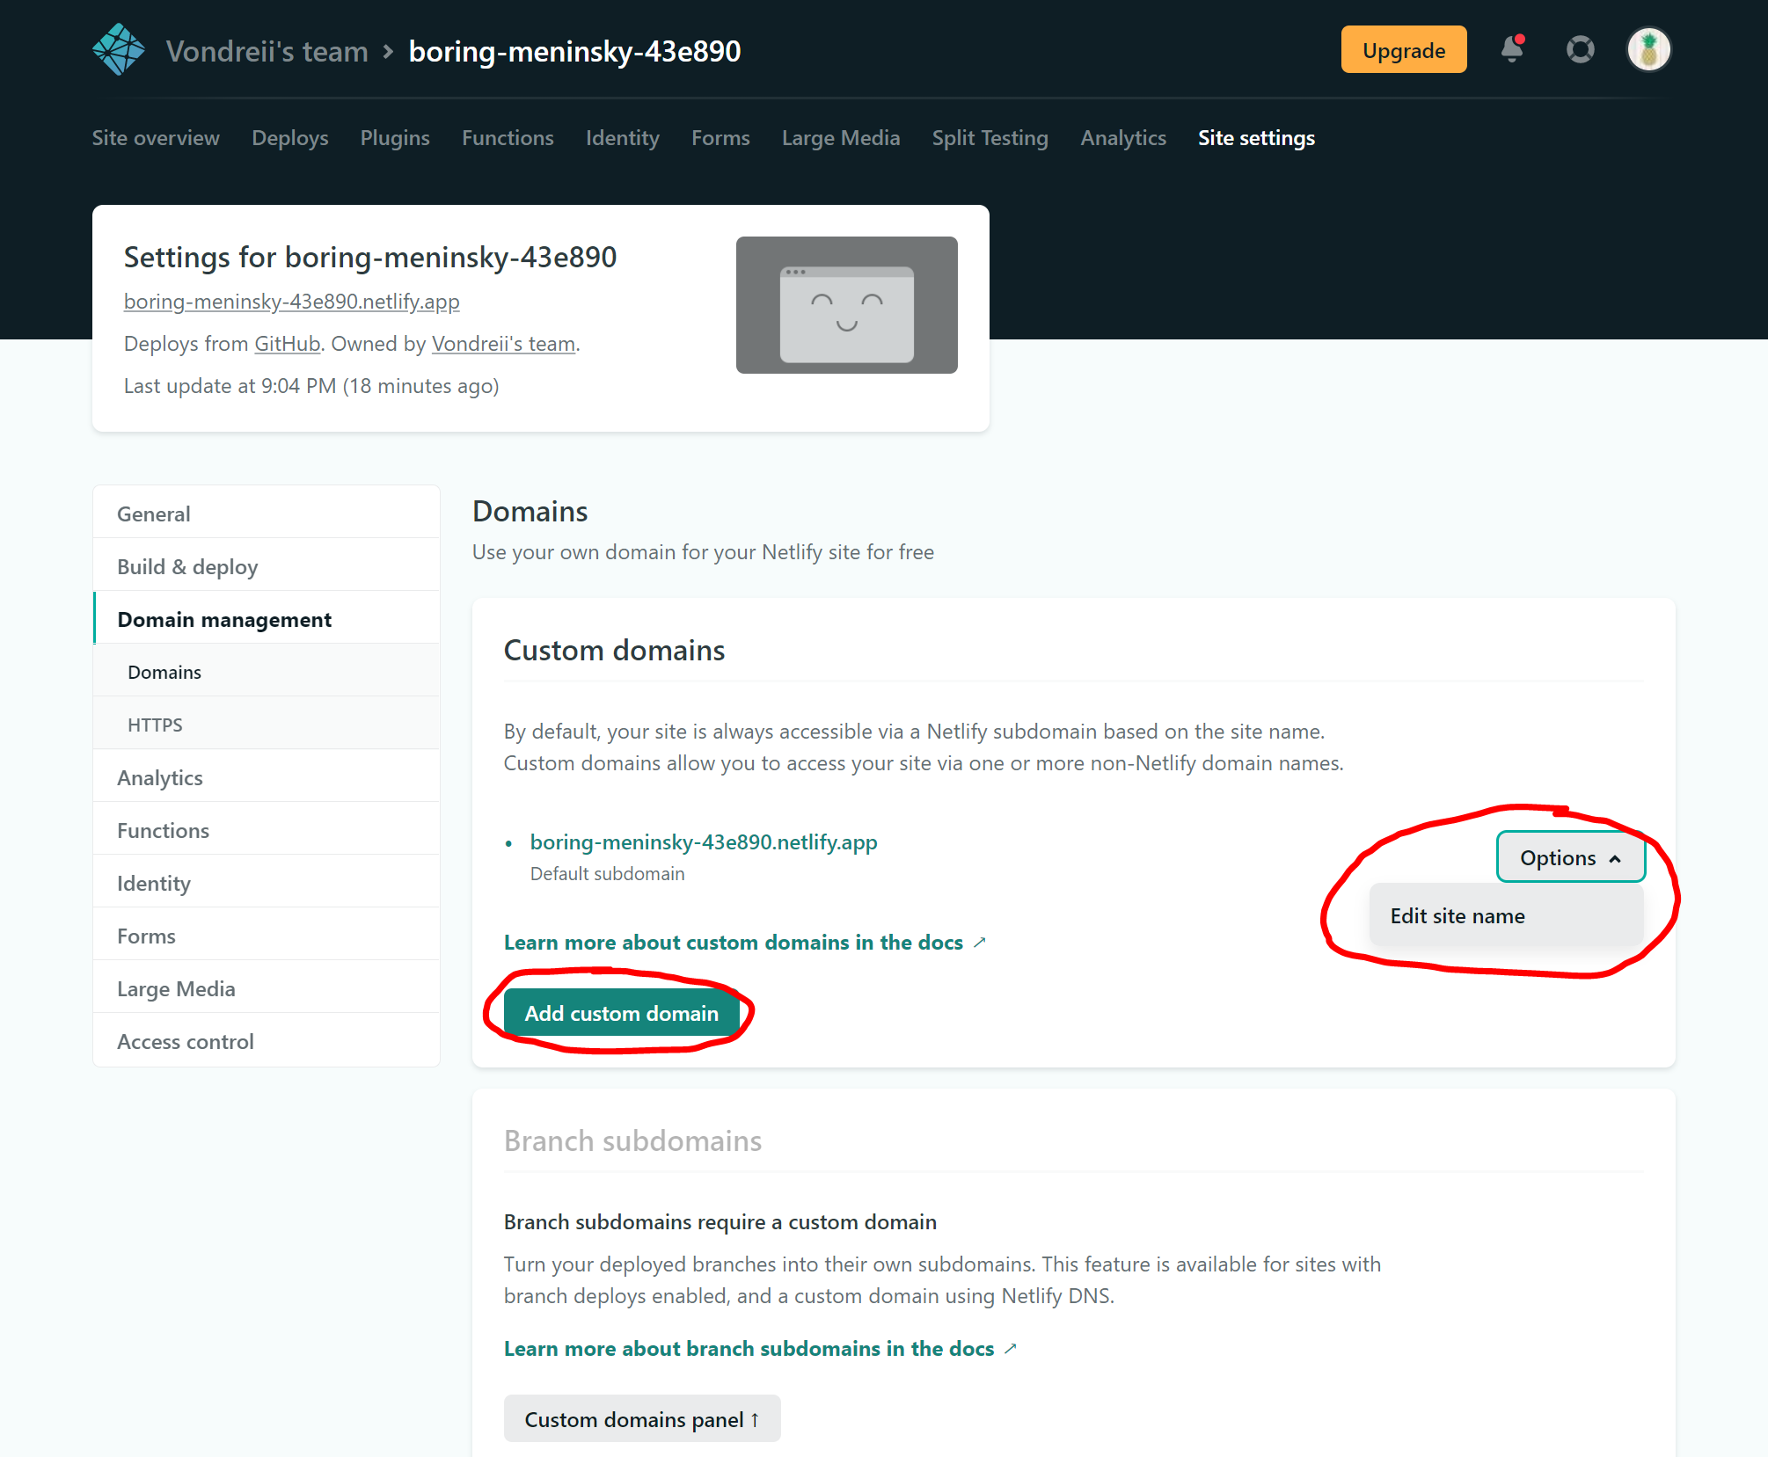Collapse the Options dropdown
Screen dimensions: 1768x1457
pyautogui.click(x=1571, y=857)
